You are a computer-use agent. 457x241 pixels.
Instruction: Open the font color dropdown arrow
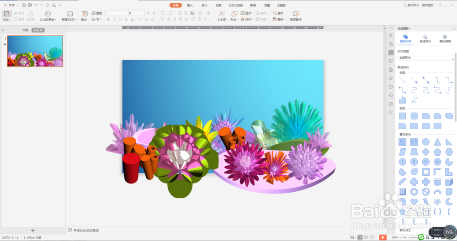[136, 20]
